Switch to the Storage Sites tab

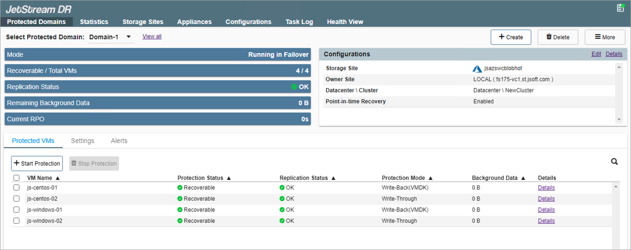pyautogui.click(x=143, y=22)
